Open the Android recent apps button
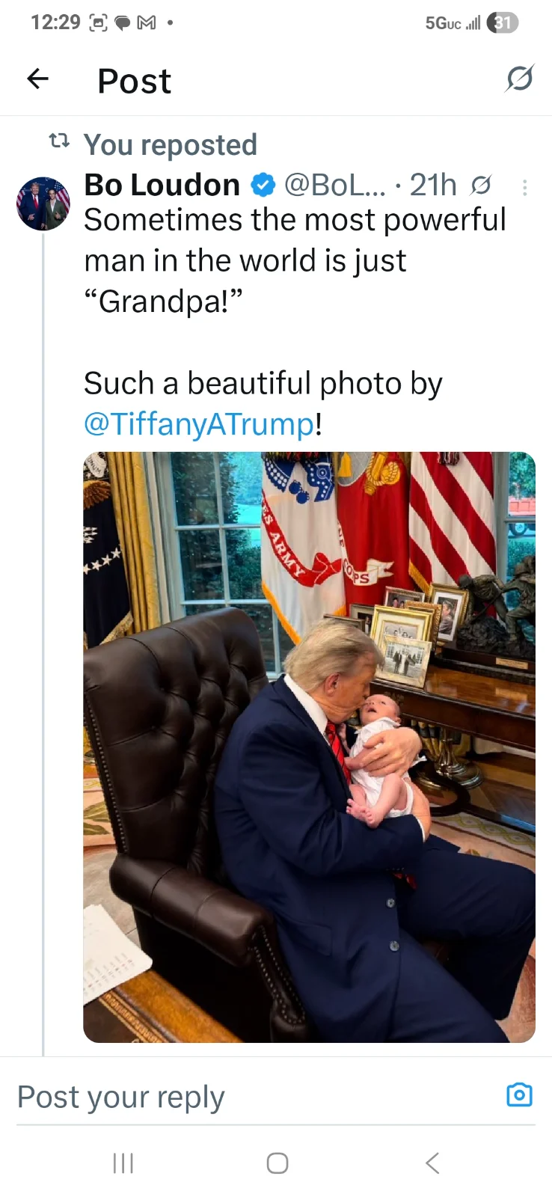The width and height of the screenshot is (552, 1197). pos(123,1163)
